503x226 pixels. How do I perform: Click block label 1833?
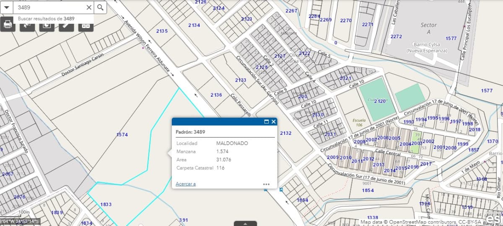click(106, 205)
